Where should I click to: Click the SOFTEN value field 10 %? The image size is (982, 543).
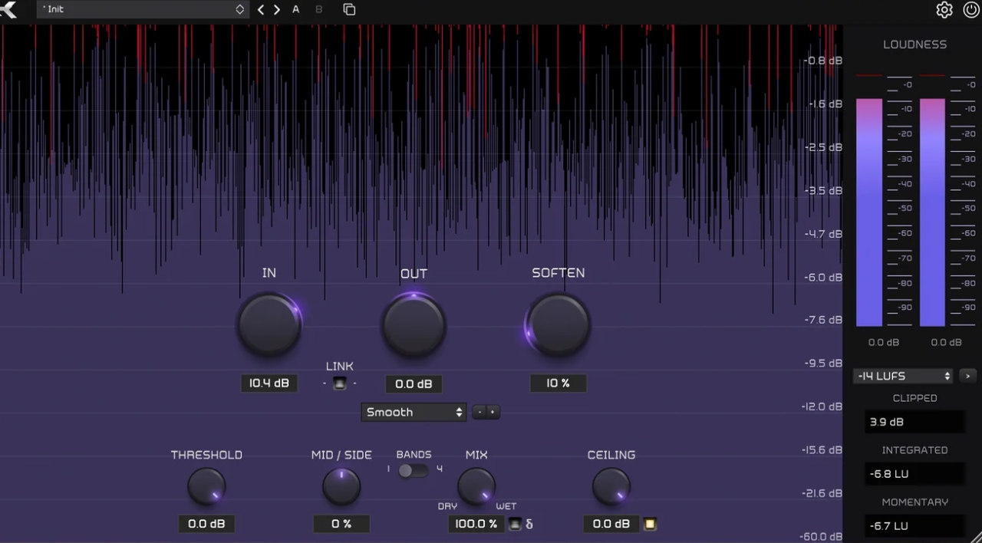coord(558,383)
